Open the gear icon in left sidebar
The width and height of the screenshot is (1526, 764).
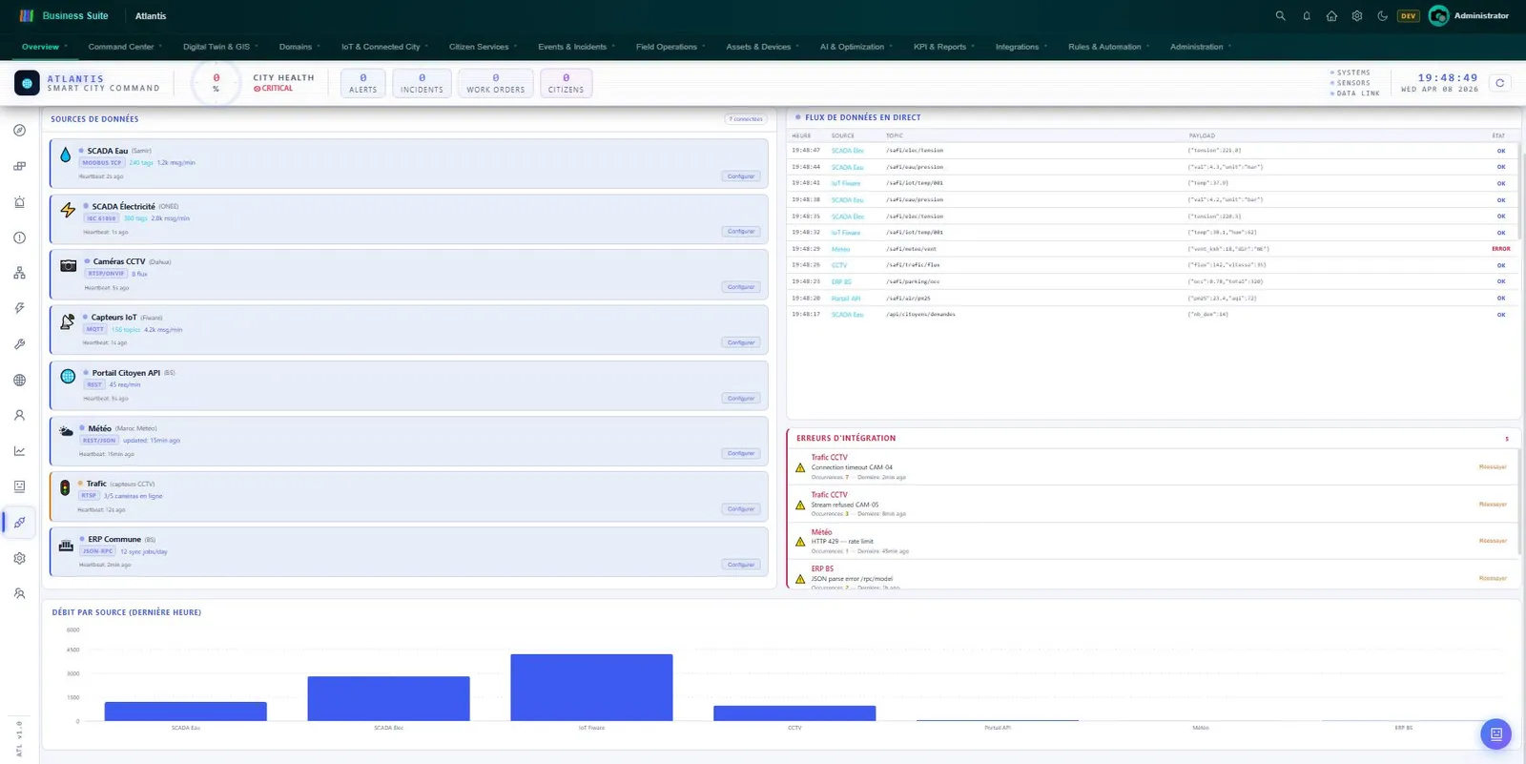[x=19, y=558]
